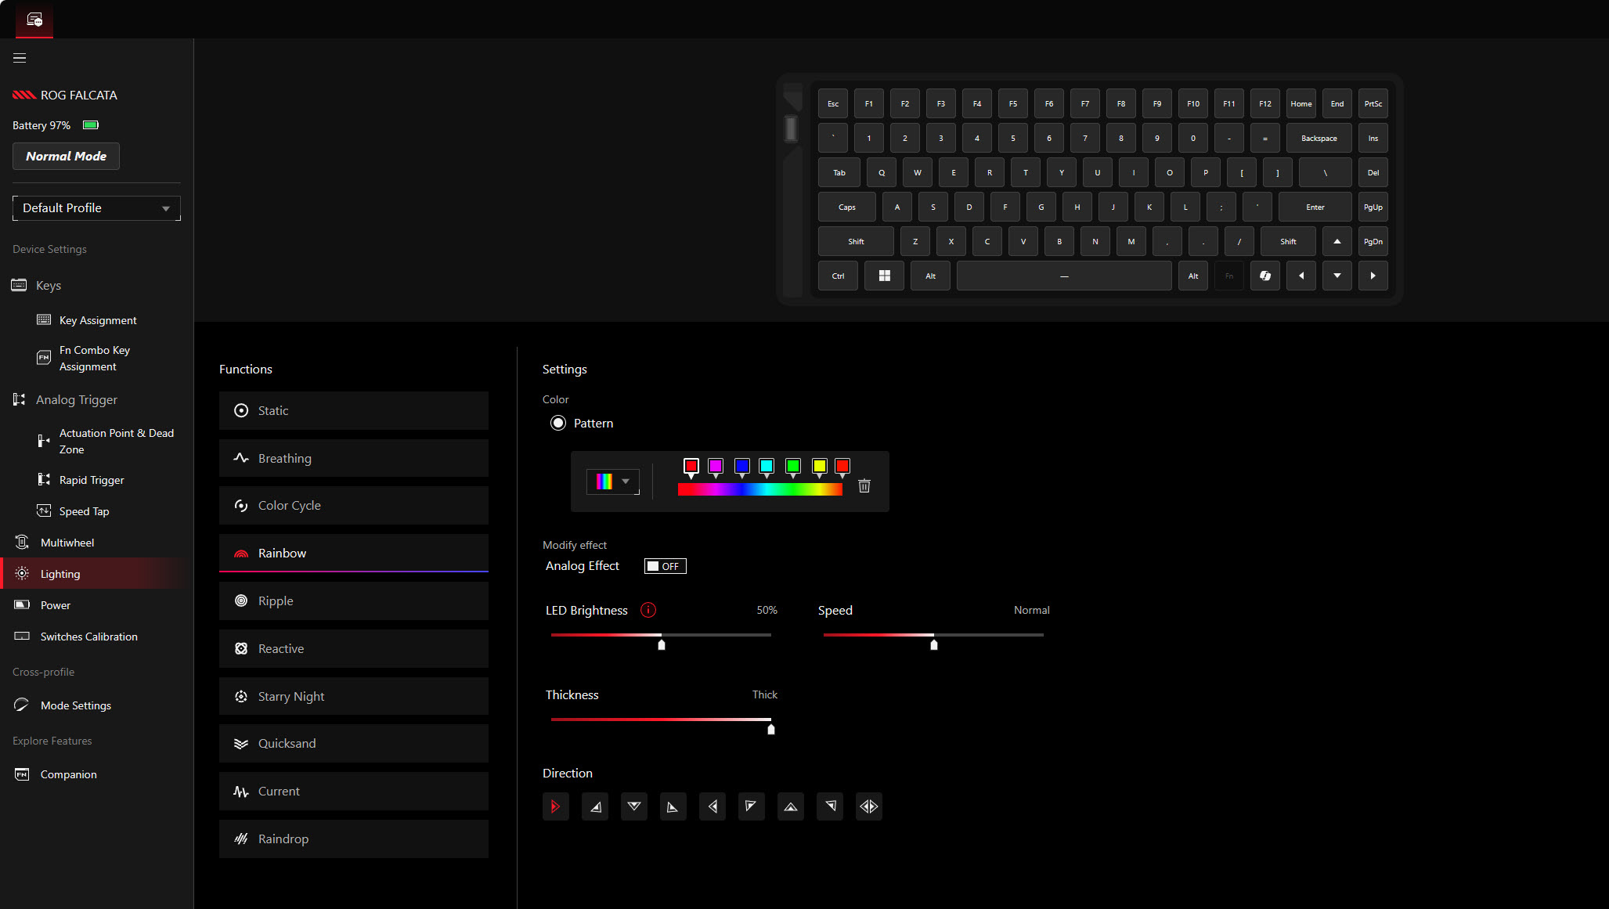Click the Speed slider handle
The height and width of the screenshot is (909, 1609).
click(933, 644)
